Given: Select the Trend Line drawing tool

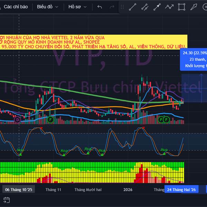Looking at the screenshot, I should [132, 7].
